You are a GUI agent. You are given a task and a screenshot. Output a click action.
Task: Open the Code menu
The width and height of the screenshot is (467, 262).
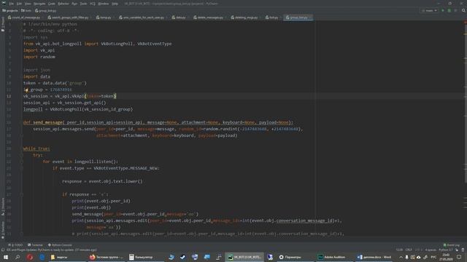click(x=52, y=4)
